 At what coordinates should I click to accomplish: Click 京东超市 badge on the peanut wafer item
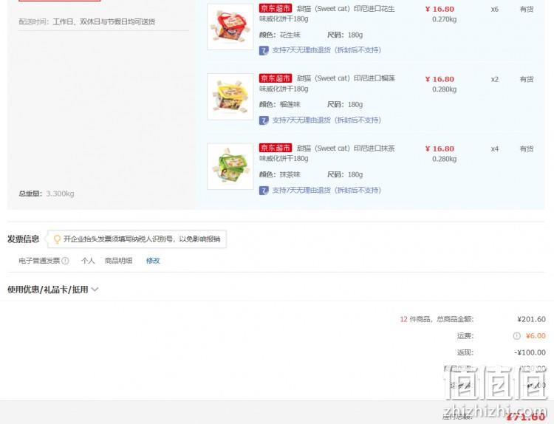[276, 8]
